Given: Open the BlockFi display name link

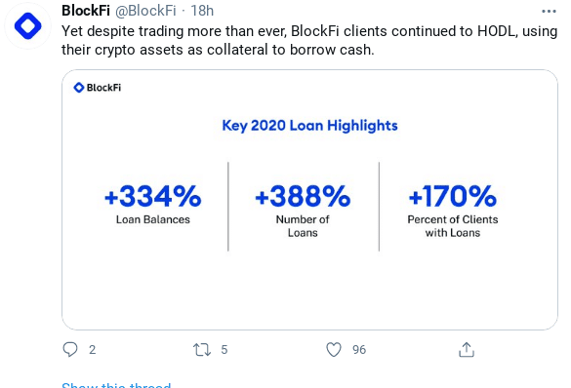Looking at the screenshot, I should coord(86,11).
